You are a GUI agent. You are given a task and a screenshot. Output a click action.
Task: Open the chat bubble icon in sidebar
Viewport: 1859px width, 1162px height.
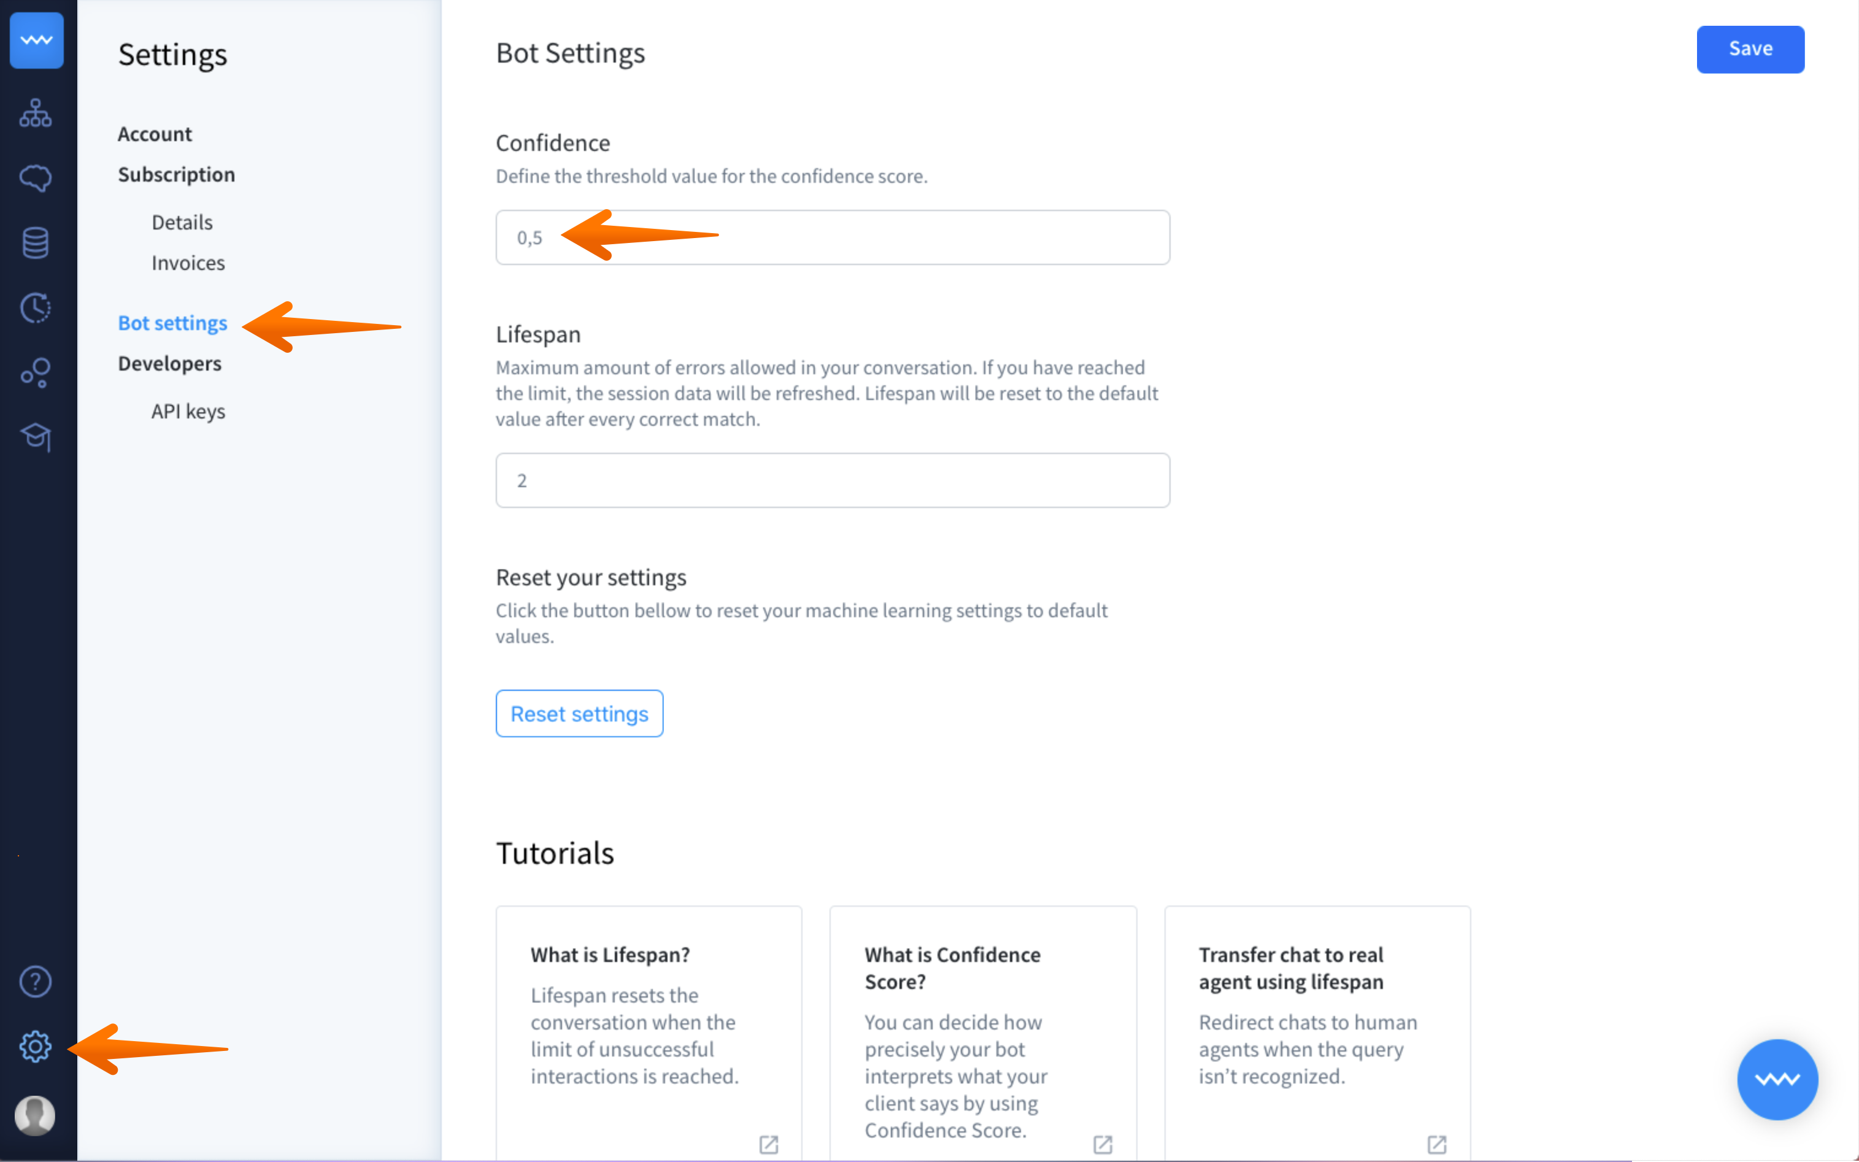(x=36, y=179)
